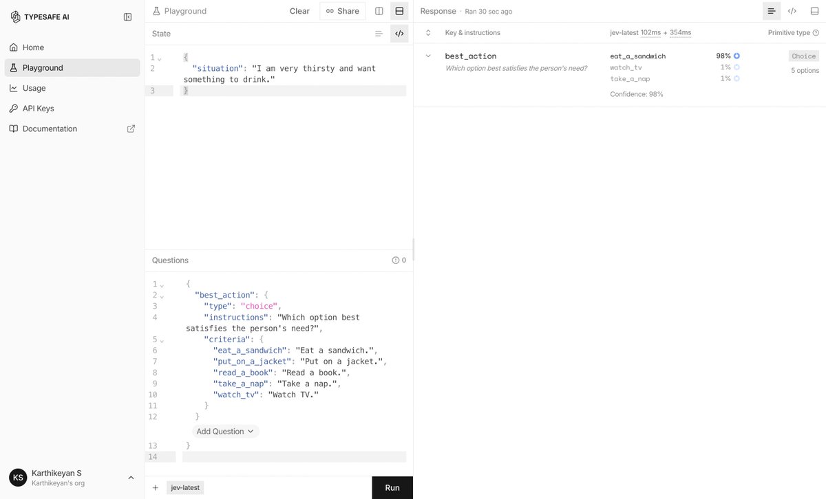The height and width of the screenshot is (499, 826).
Task: Fold the criteria block on line 5
Action: pyautogui.click(x=162, y=340)
